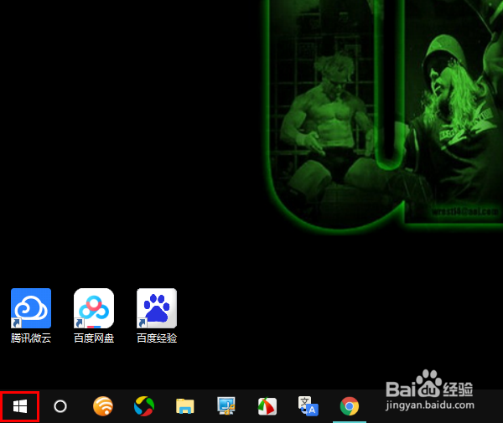Launch the red-green umbrella app on taskbar
This screenshot has width=503, height=423.
click(267, 406)
